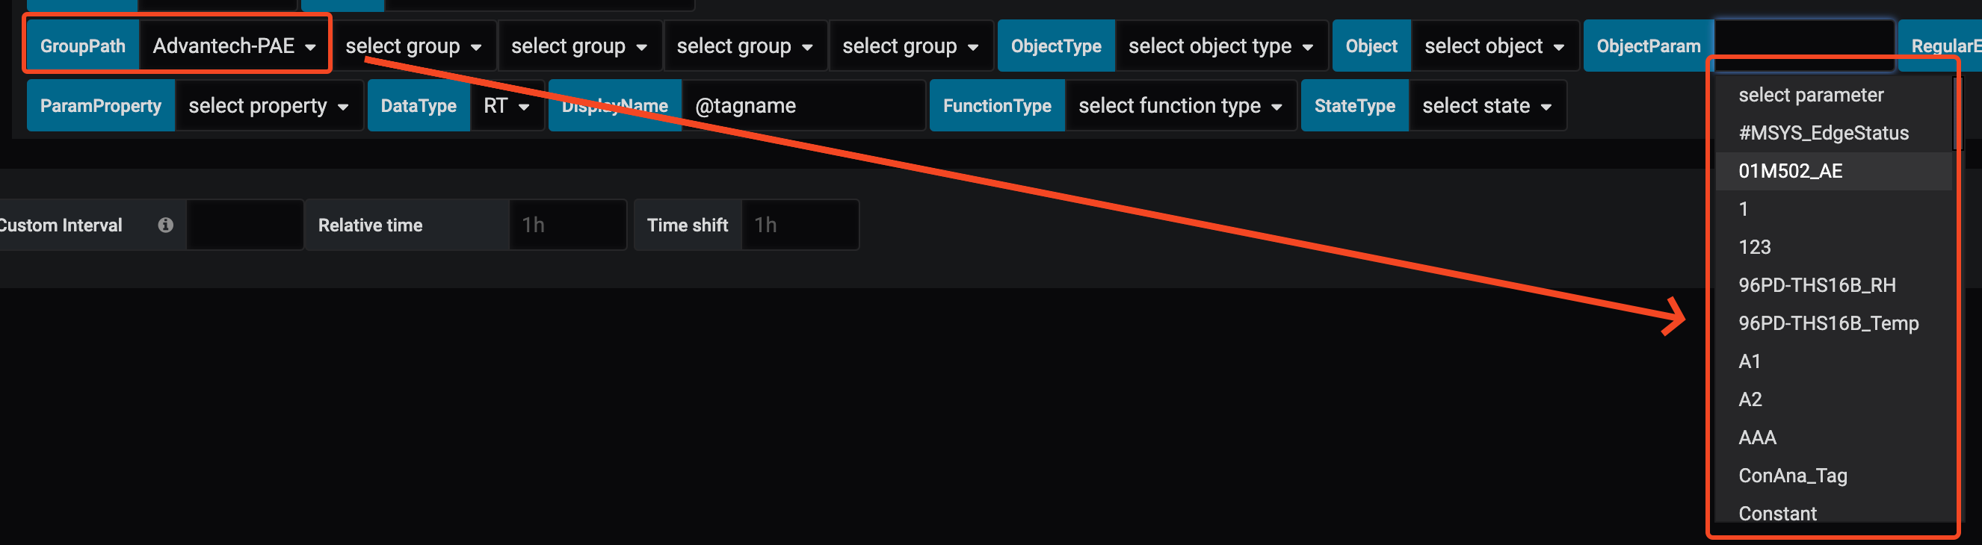The height and width of the screenshot is (545, 1982).
Task: Open the RT DataType dropdown
Action: pos(506,106)
